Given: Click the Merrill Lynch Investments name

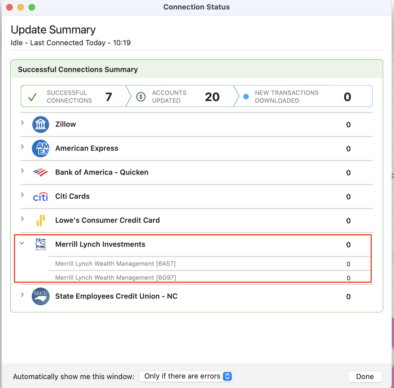Looking at the screenshot, I should (100, 244).
